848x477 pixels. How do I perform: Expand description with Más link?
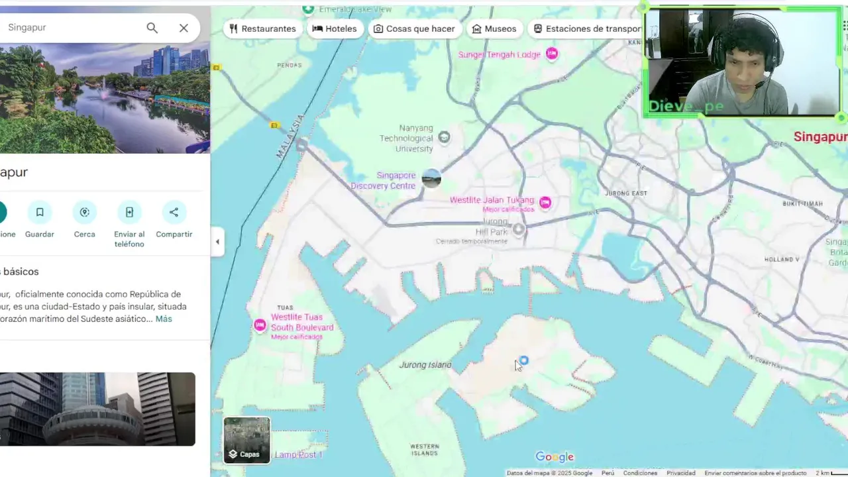[164, 319]
